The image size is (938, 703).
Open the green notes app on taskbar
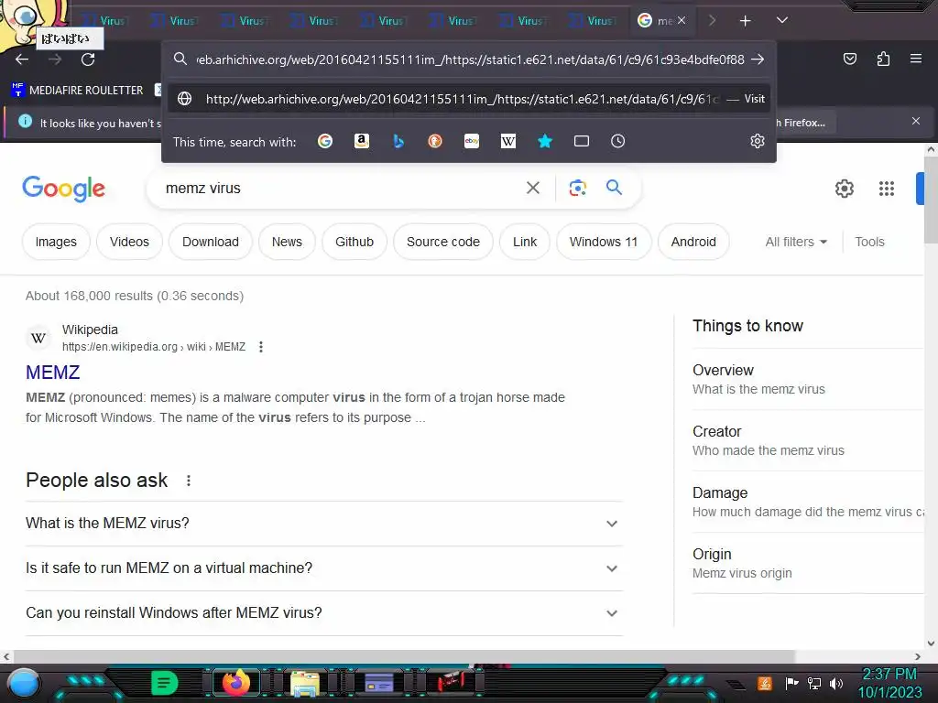164,683
